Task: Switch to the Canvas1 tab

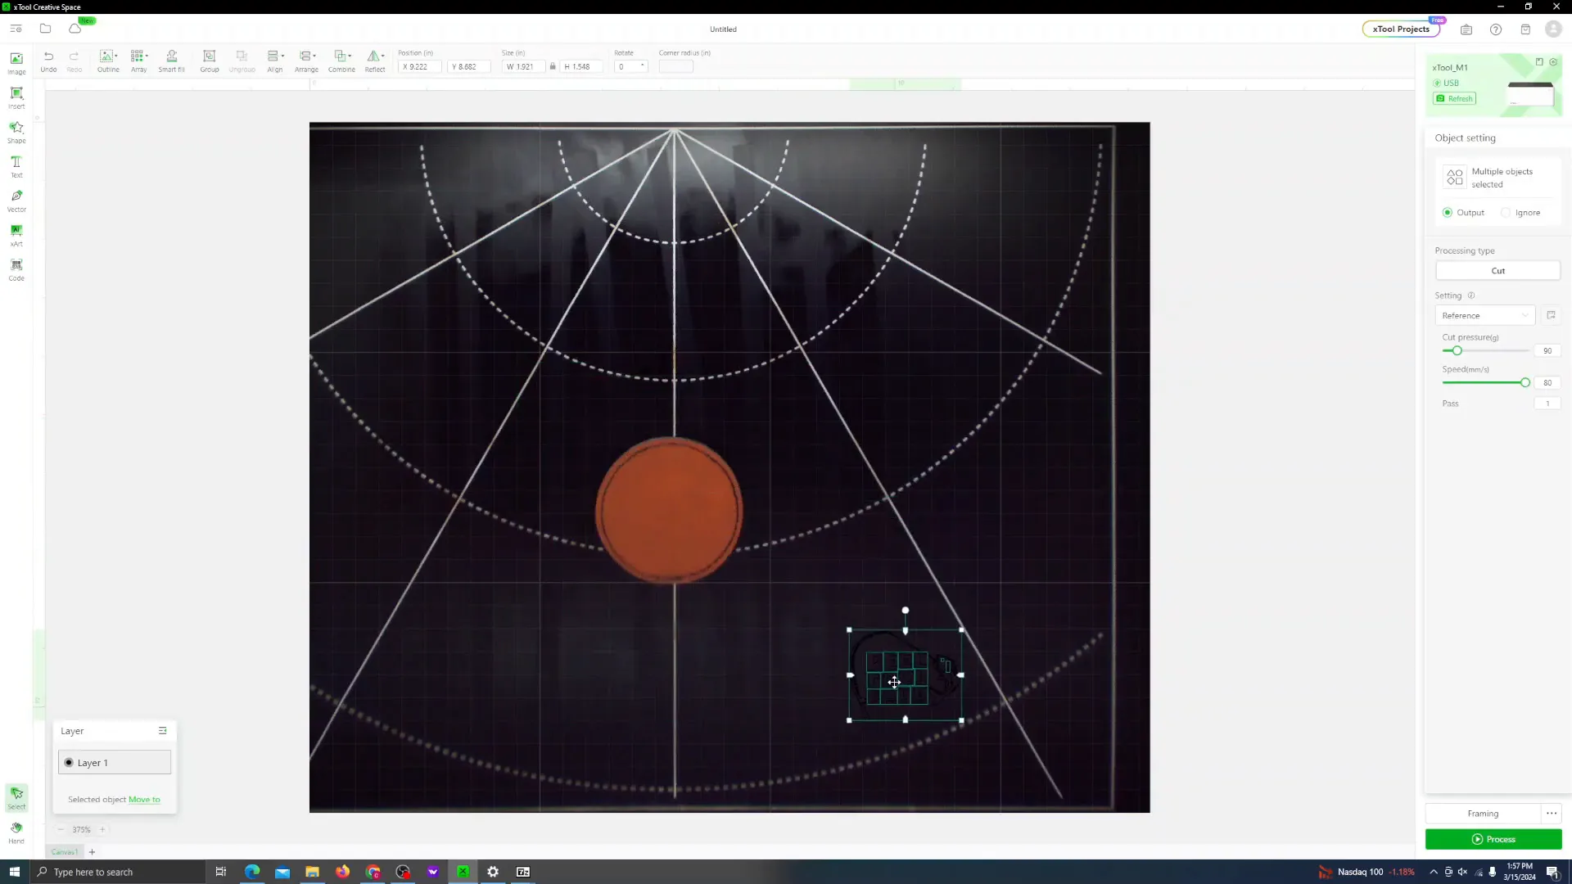Action: coord(65,852)
